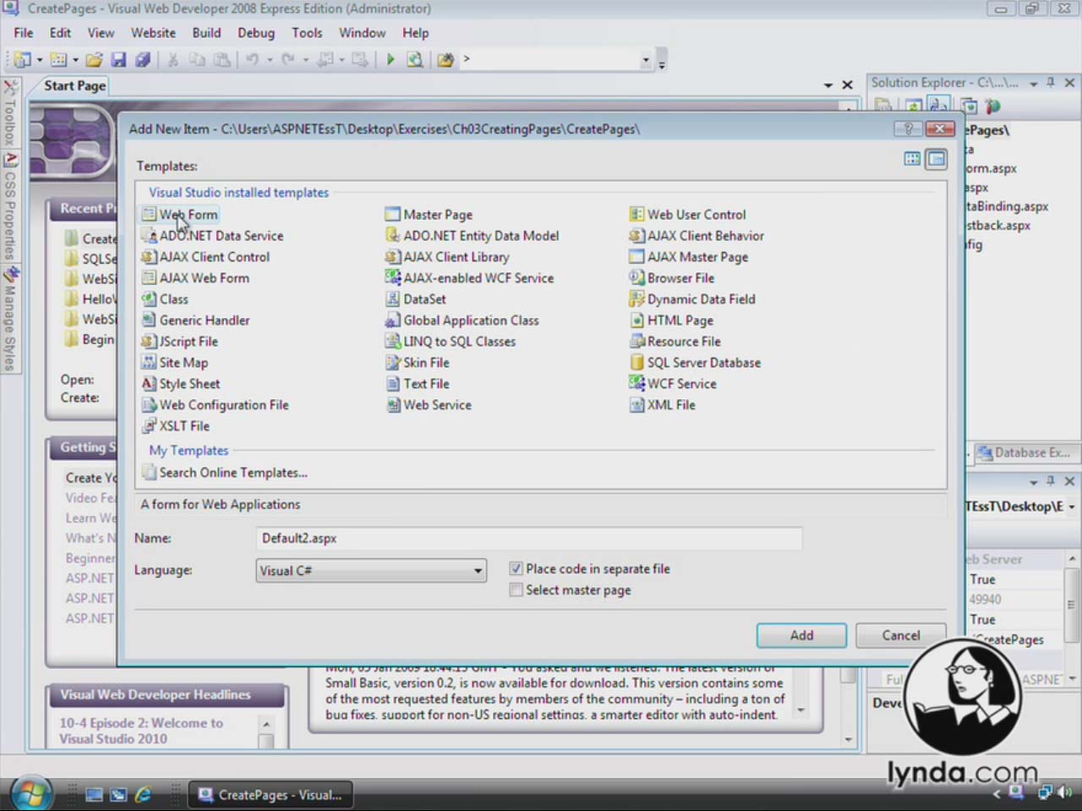Select the Web Form template
1082x811 pixels.
coord(180,215)
